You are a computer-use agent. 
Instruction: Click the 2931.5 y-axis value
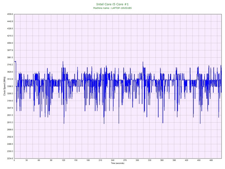10,115
